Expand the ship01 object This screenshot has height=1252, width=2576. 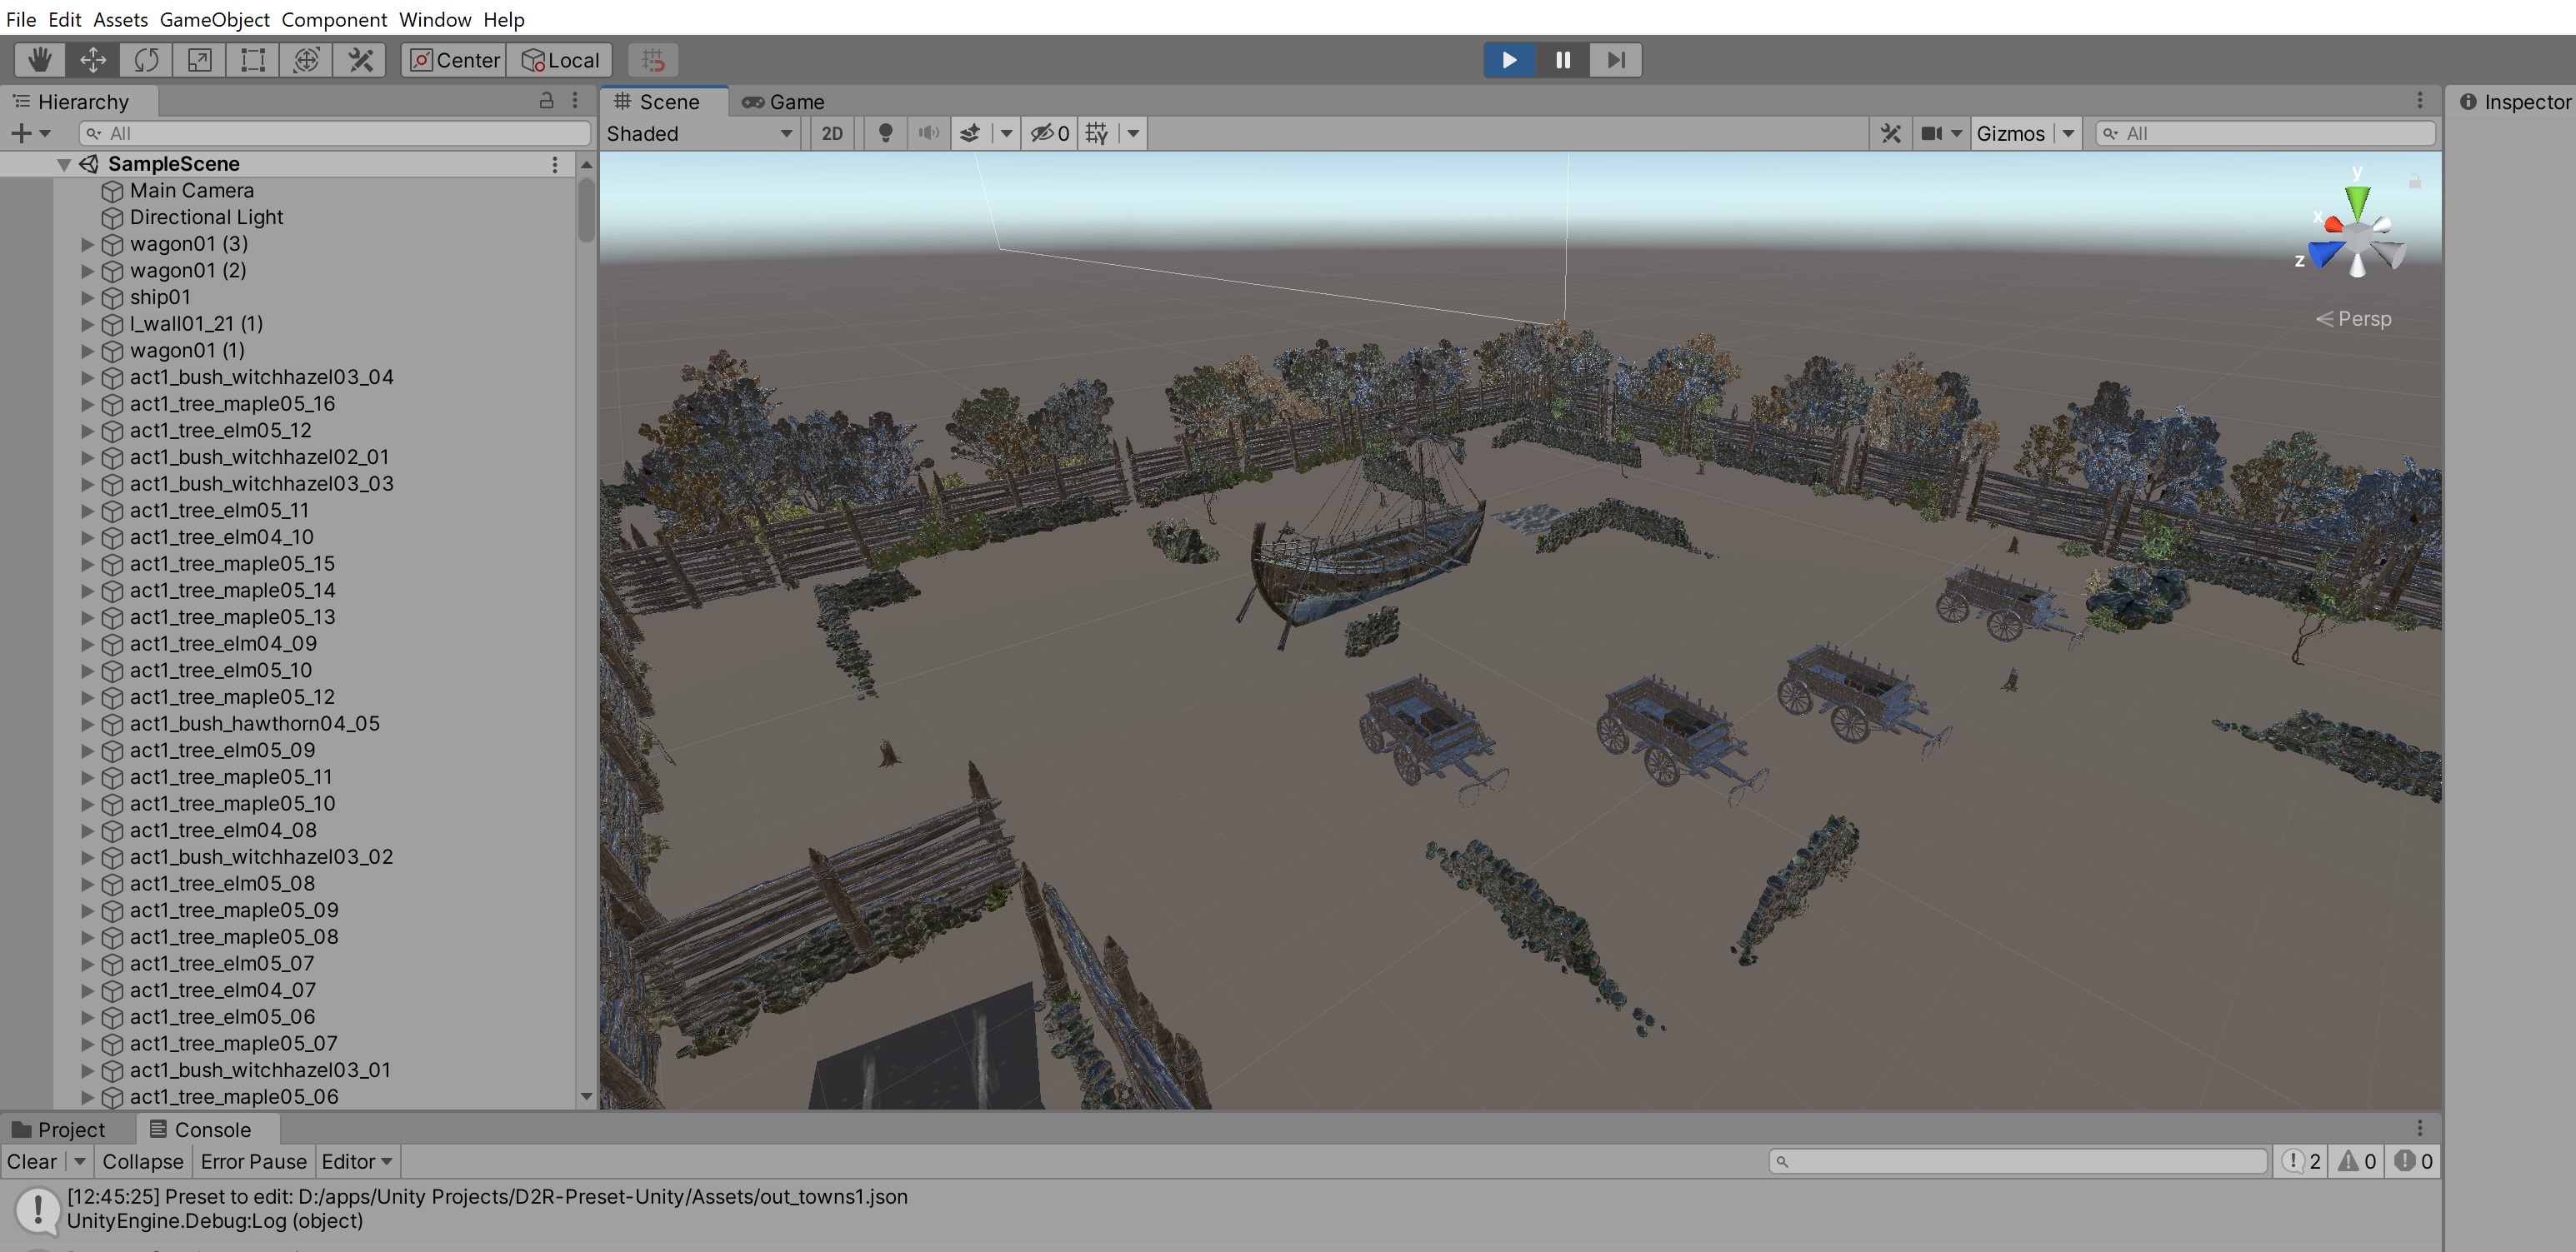[87, 297]
